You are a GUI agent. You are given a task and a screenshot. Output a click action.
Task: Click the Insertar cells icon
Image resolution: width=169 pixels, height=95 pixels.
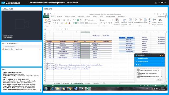[136, 20]
